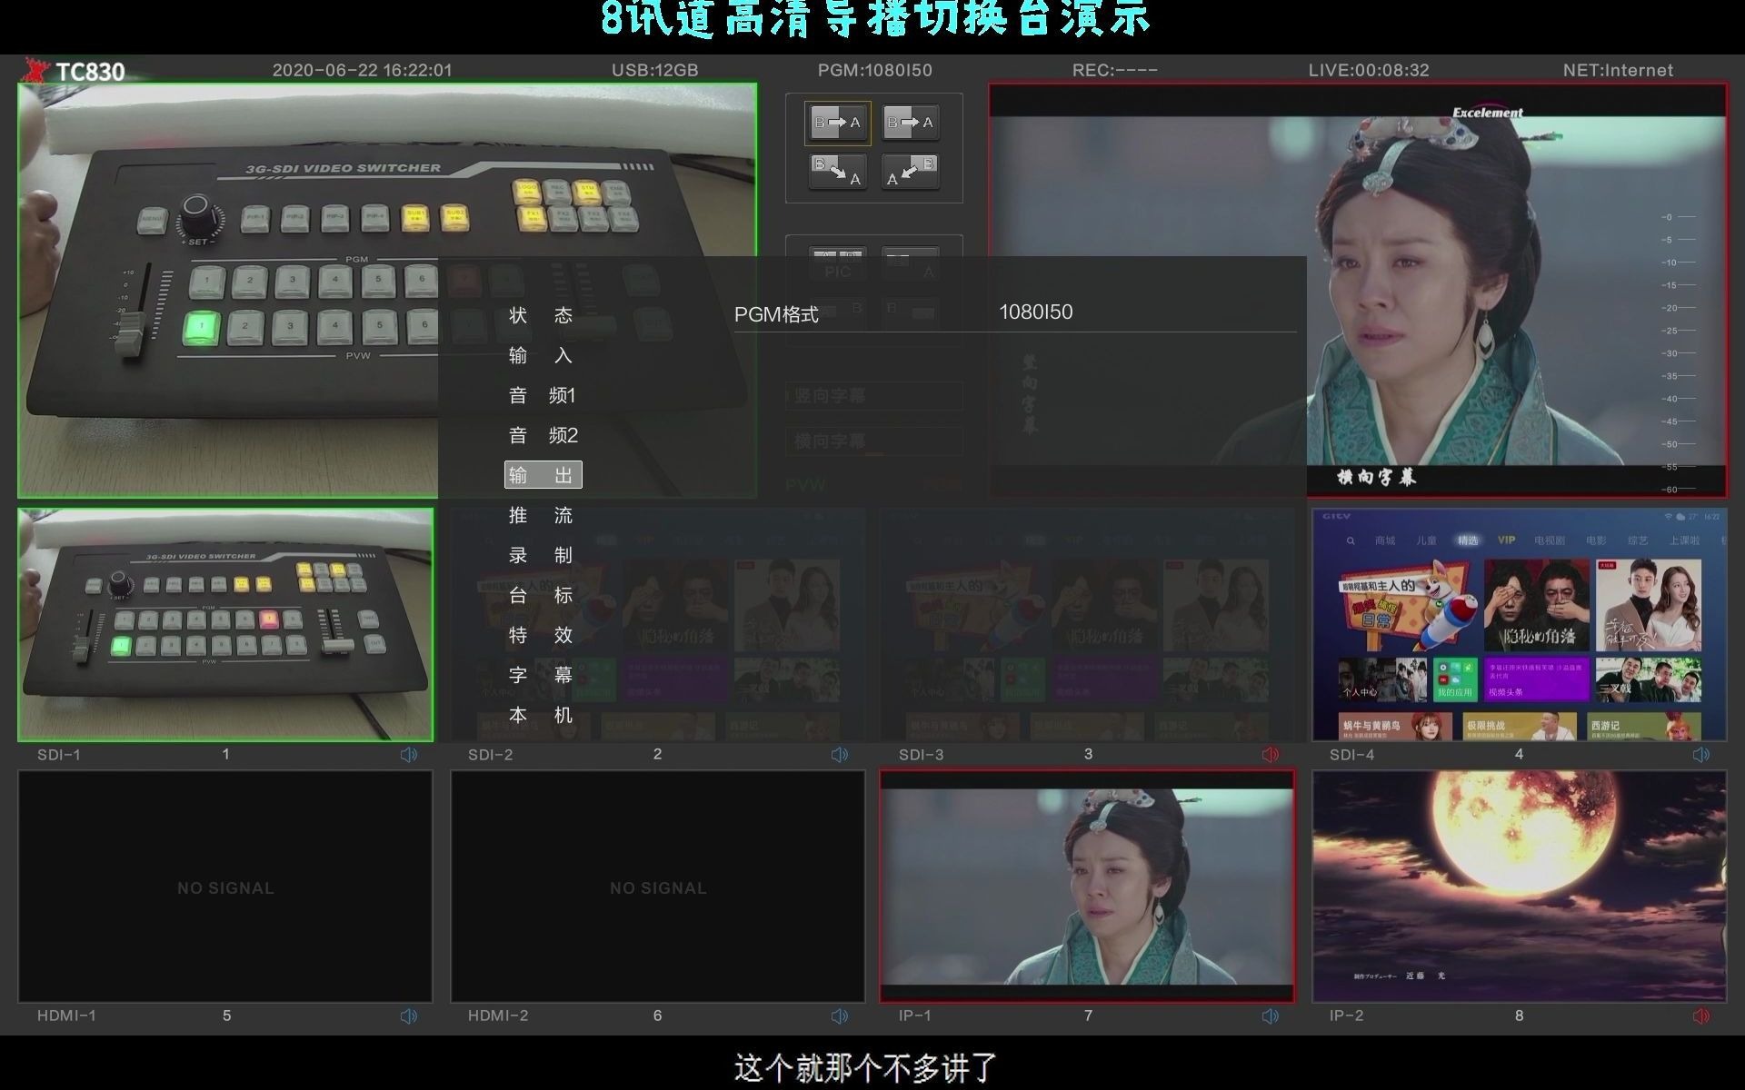Toggle the SDI-4 audio speaker icon
This screenshot has width=1745, height=1090.
pos(1701,755)
